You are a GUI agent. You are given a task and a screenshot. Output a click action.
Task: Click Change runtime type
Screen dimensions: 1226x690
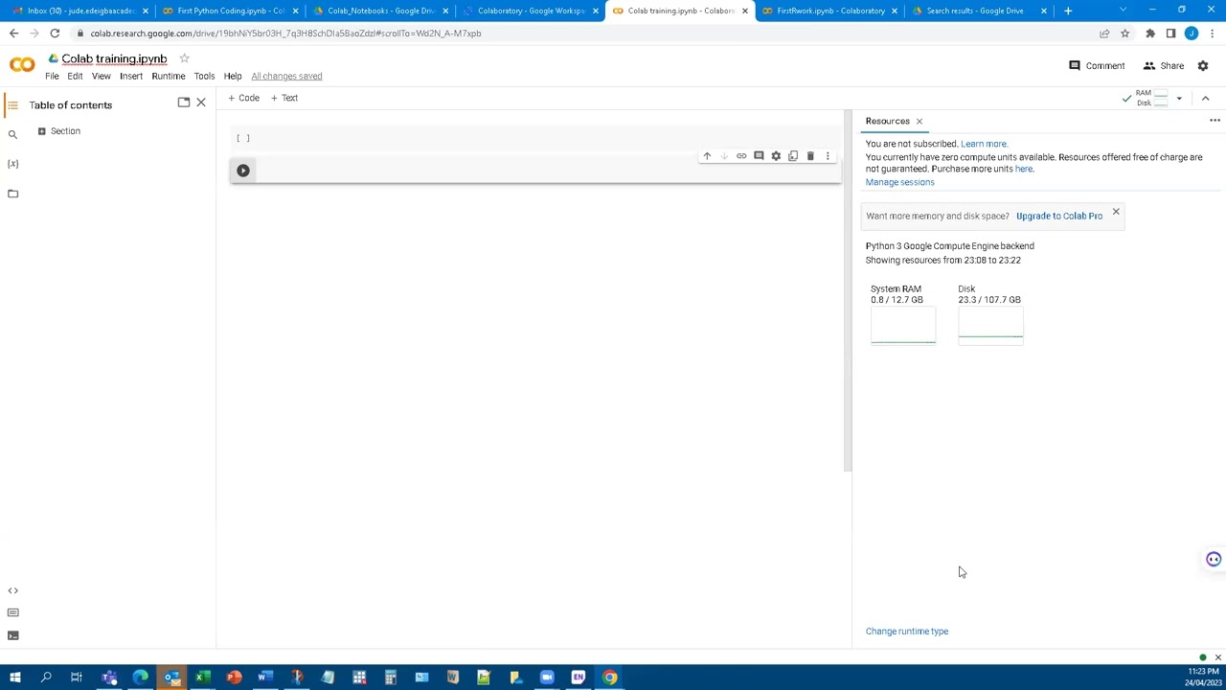click(907, 632)
